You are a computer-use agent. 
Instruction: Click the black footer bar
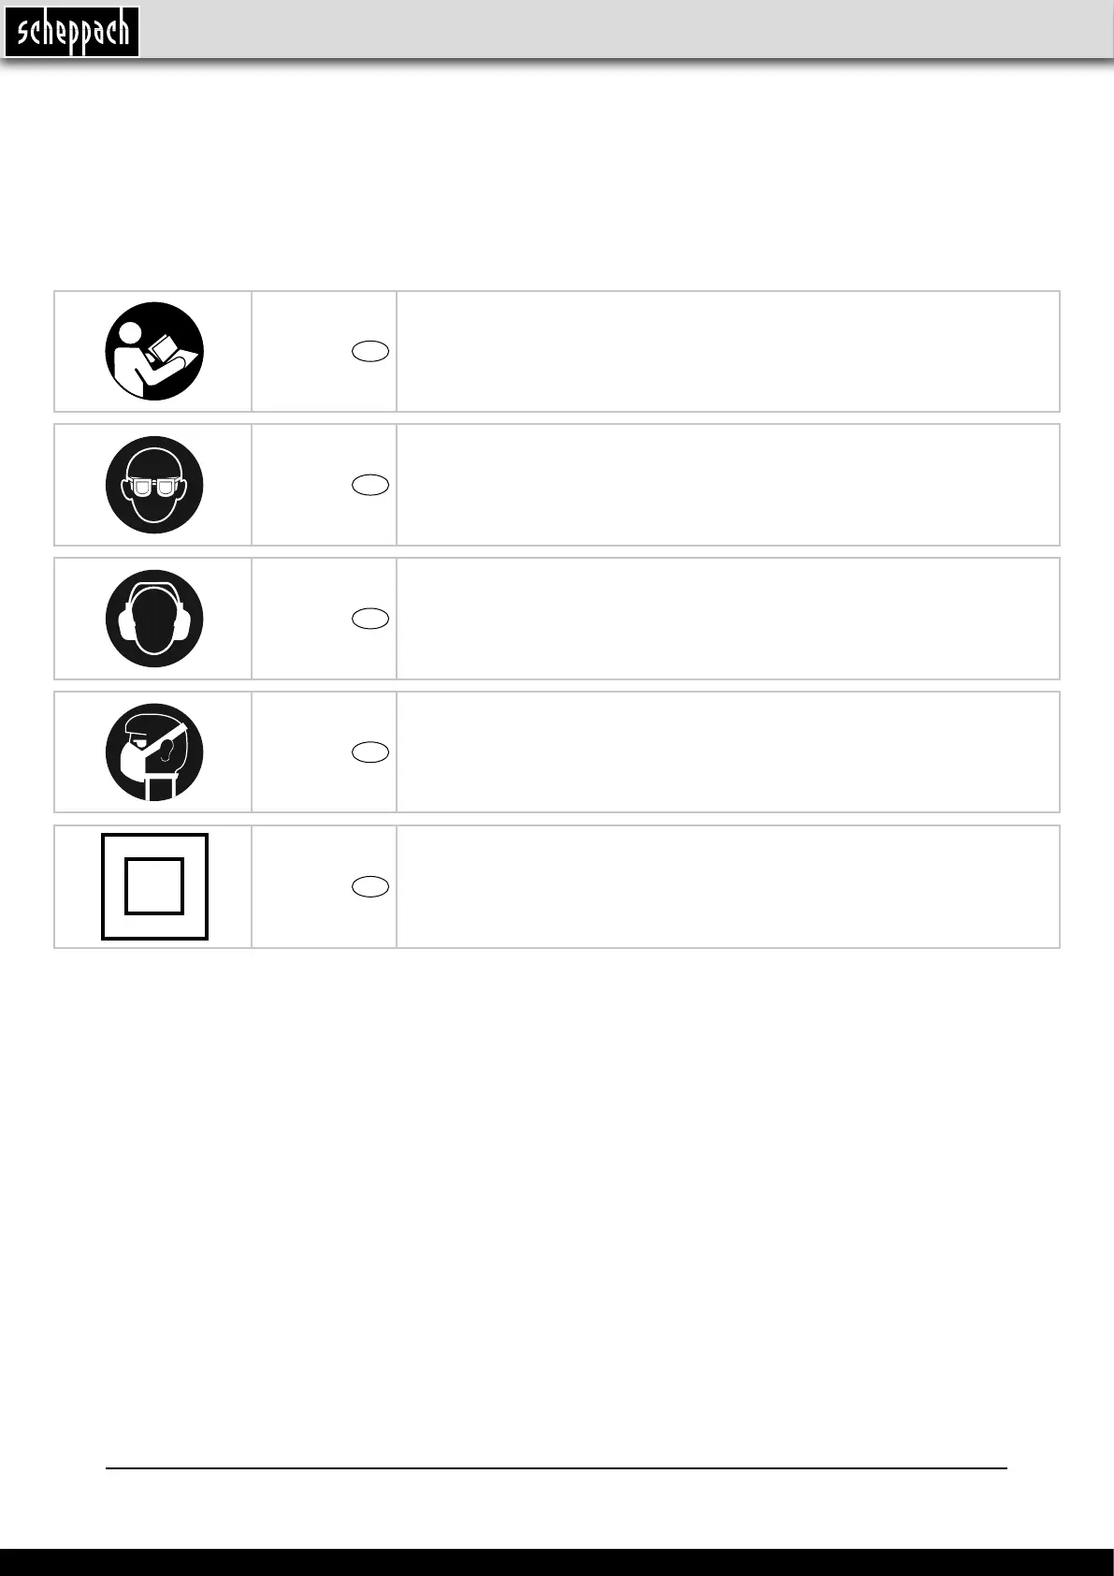click(x=557, y=1562)
